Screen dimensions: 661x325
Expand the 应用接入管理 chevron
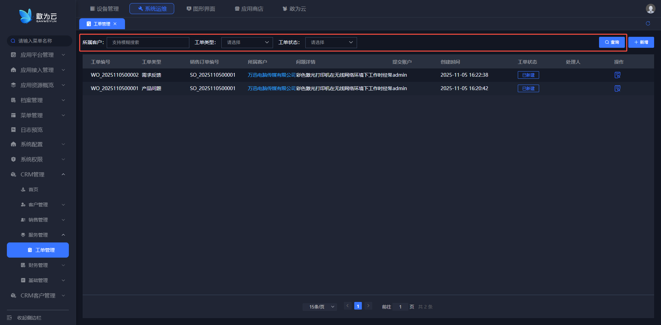[63, 70]
